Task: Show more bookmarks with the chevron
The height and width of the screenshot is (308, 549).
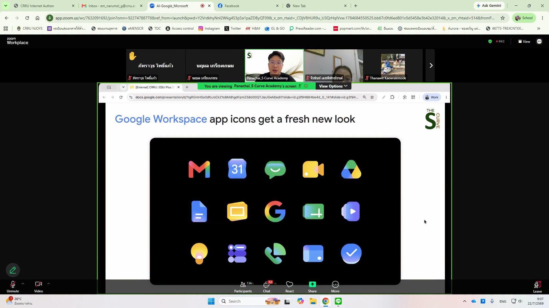Action: [539, 29]
